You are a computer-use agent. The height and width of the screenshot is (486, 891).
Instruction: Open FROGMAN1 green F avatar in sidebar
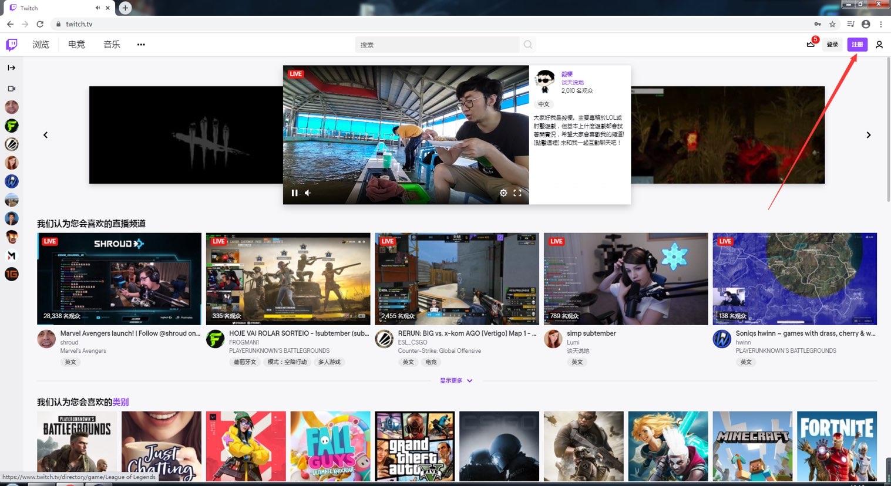11,126
